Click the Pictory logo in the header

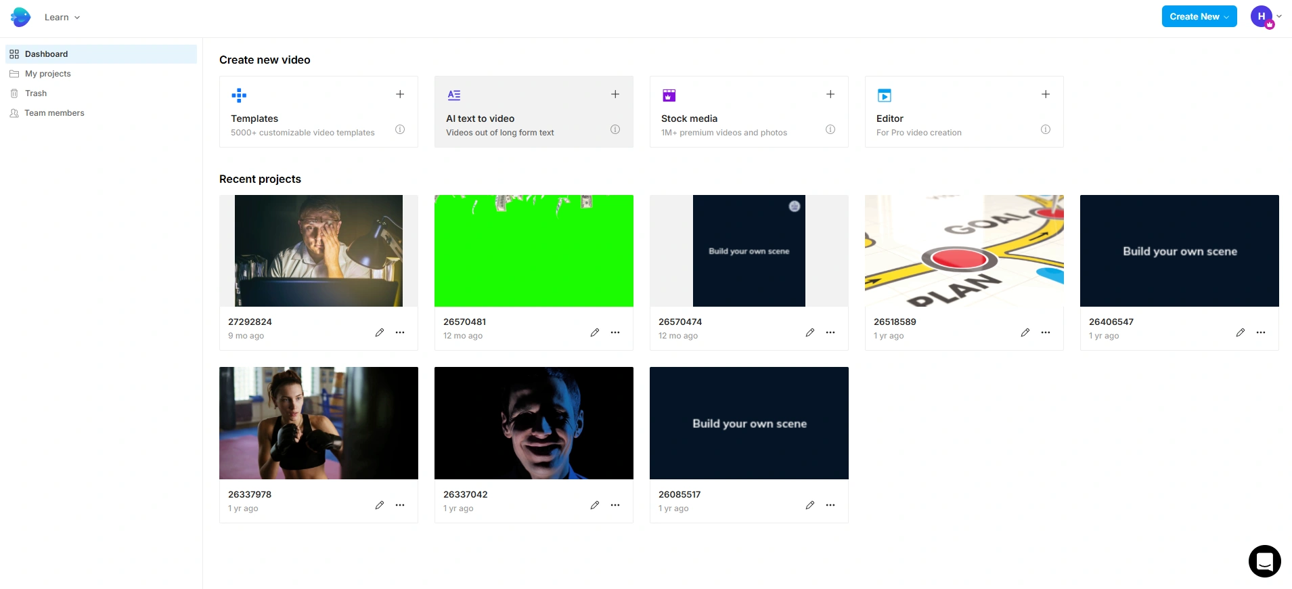21,17
